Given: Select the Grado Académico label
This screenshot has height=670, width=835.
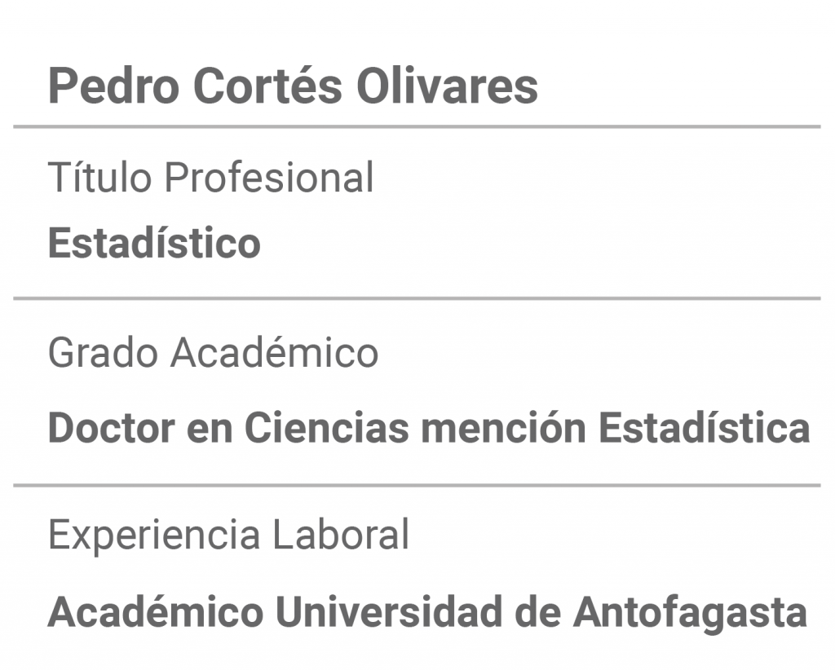Looking at the screenshot, I should 213,352.
